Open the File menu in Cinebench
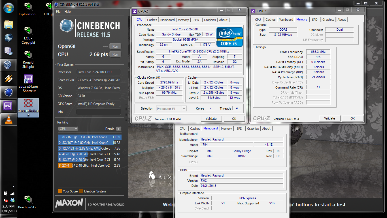The height and width of the screenshot is (218, 387). (58, 12)
